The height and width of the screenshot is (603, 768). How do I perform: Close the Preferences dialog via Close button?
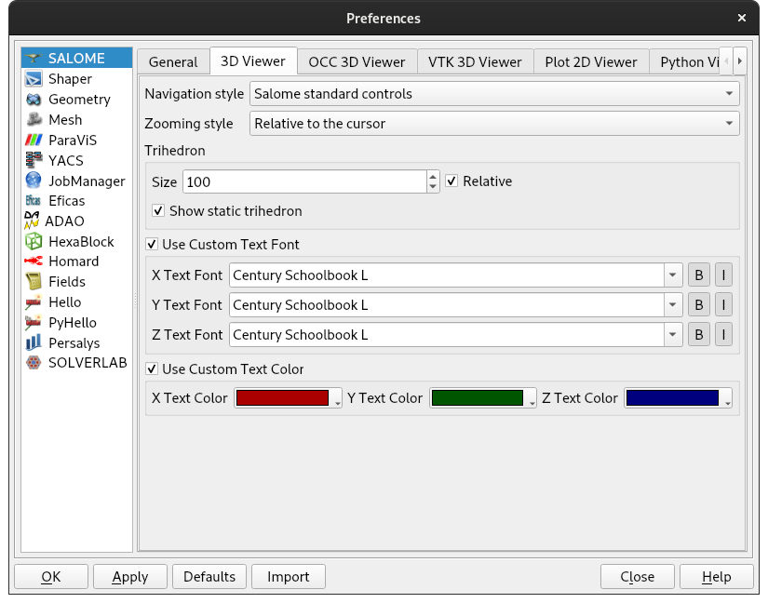[638, 577]
